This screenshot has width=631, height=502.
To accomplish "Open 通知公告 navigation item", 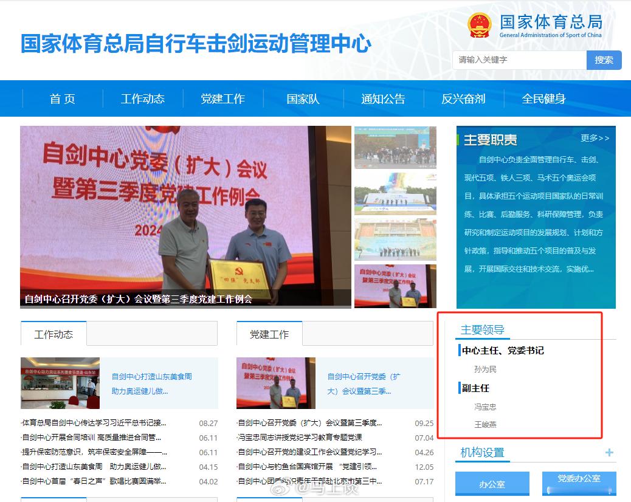I will 383,98.
